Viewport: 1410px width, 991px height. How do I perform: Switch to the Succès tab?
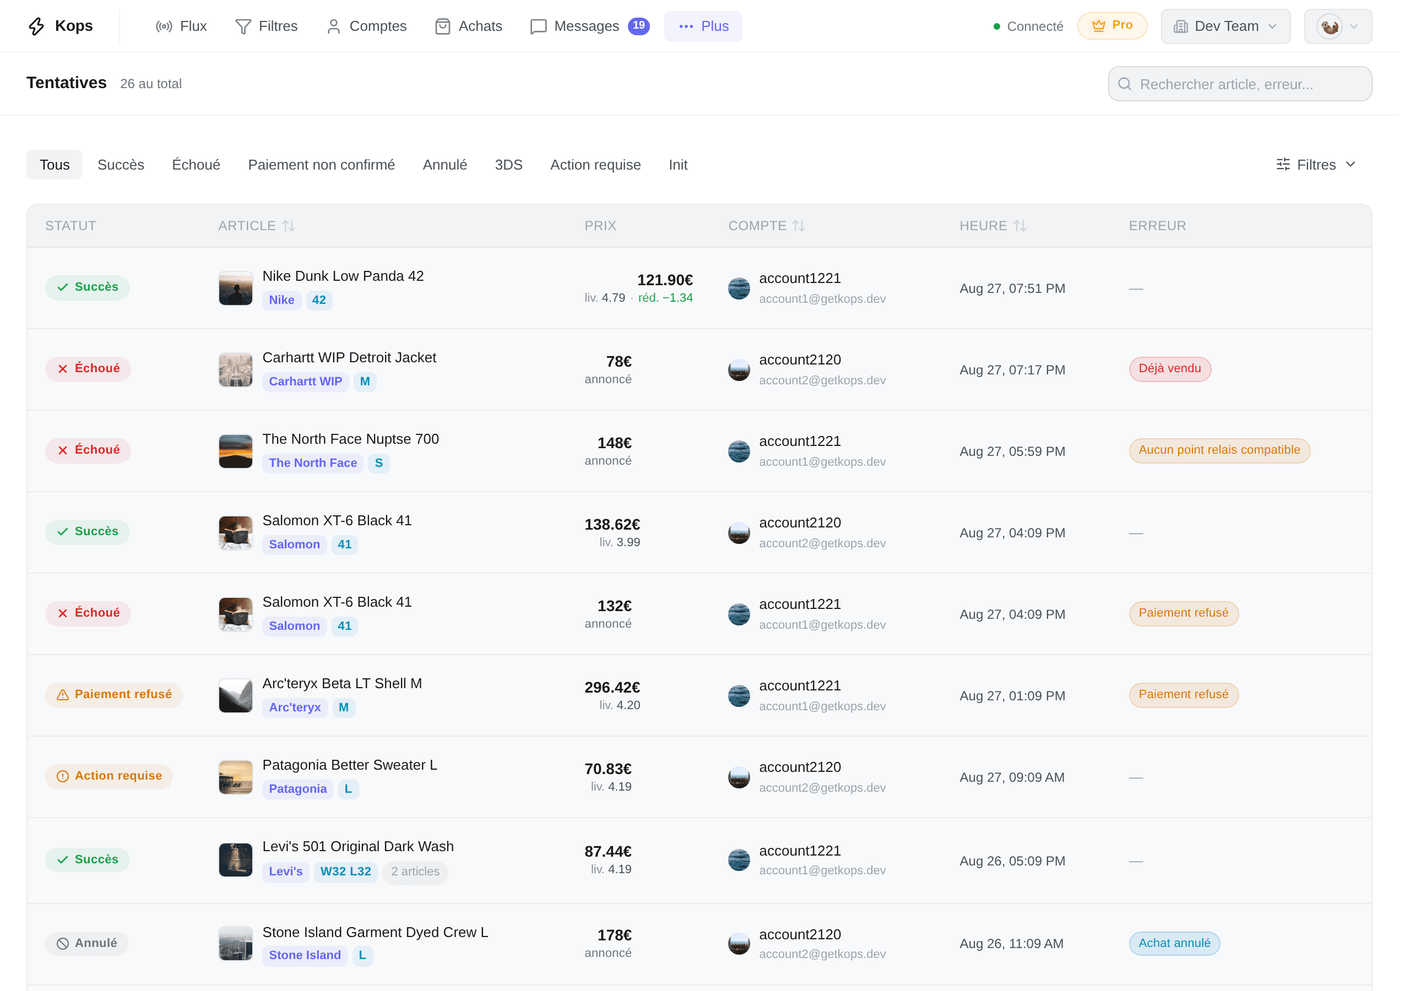tap(122, 166)
